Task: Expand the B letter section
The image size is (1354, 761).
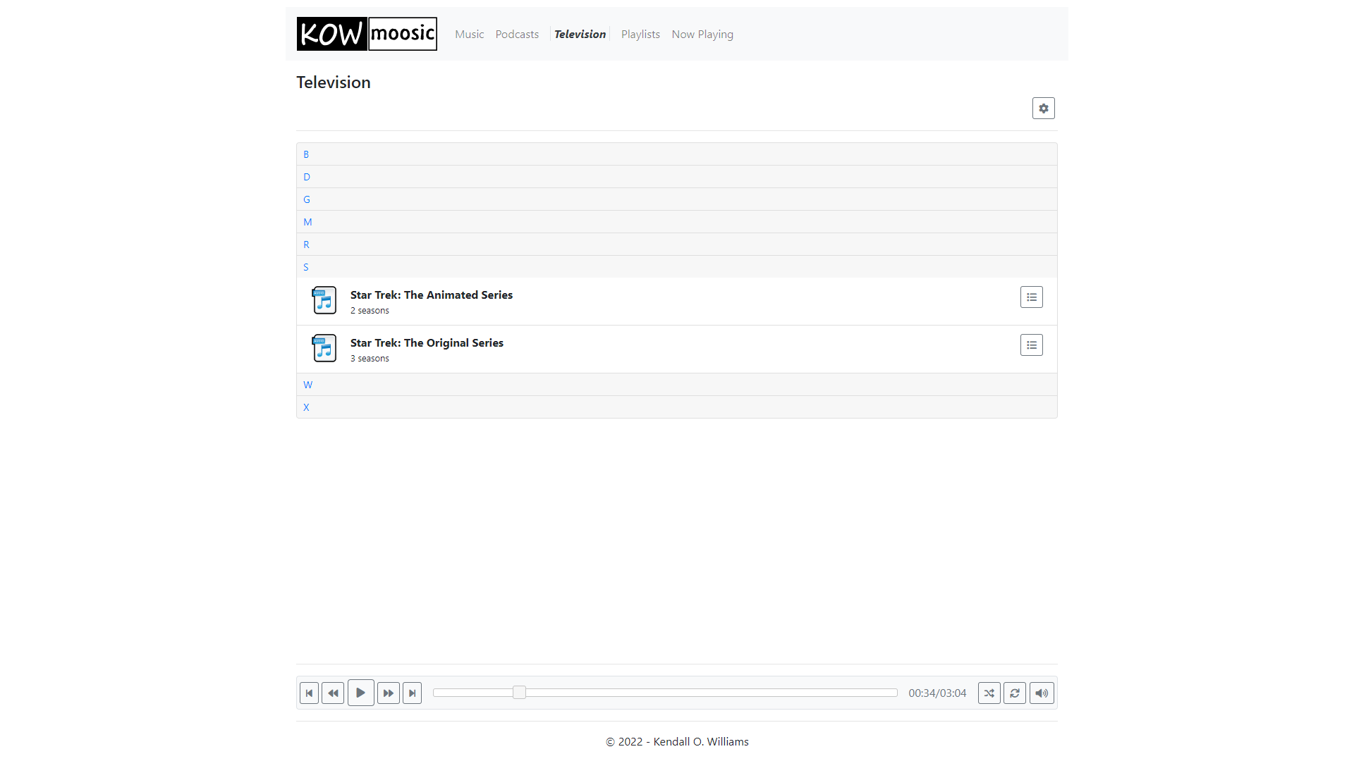Action: click(306, 154)
